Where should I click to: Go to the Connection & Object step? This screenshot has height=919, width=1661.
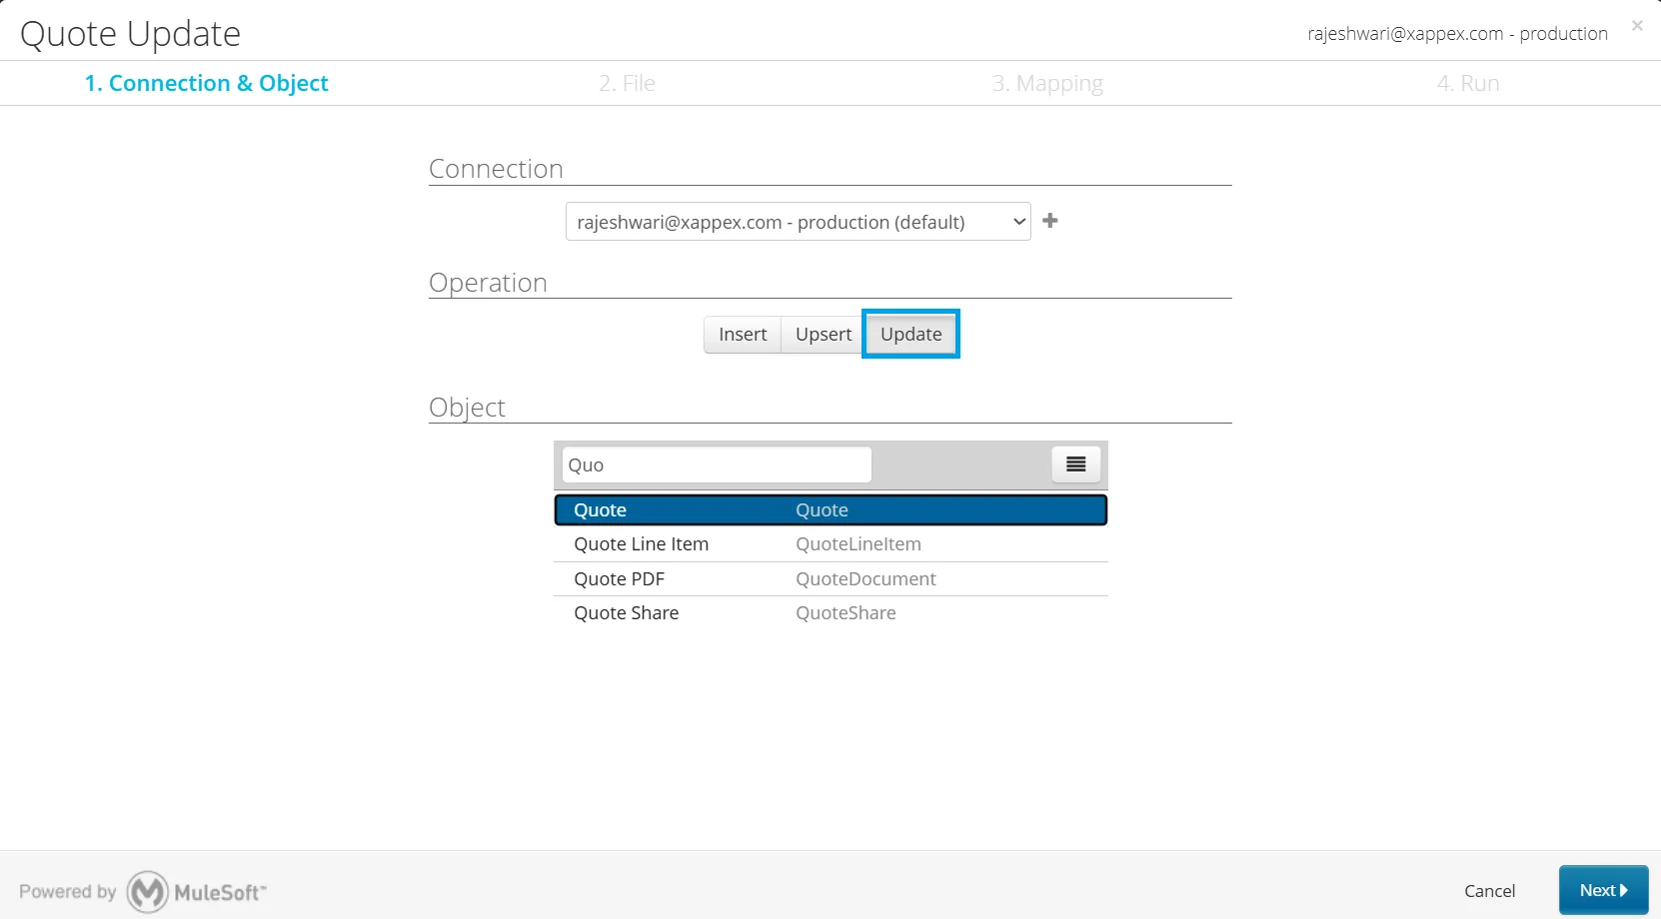206,83
